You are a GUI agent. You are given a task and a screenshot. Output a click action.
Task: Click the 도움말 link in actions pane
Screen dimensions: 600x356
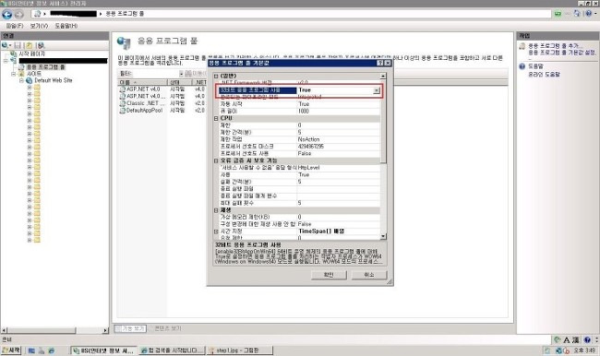[x=535, y=66]
